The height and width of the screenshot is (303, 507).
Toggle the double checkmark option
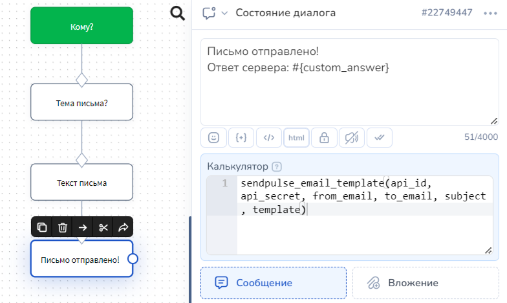point(380,137)
